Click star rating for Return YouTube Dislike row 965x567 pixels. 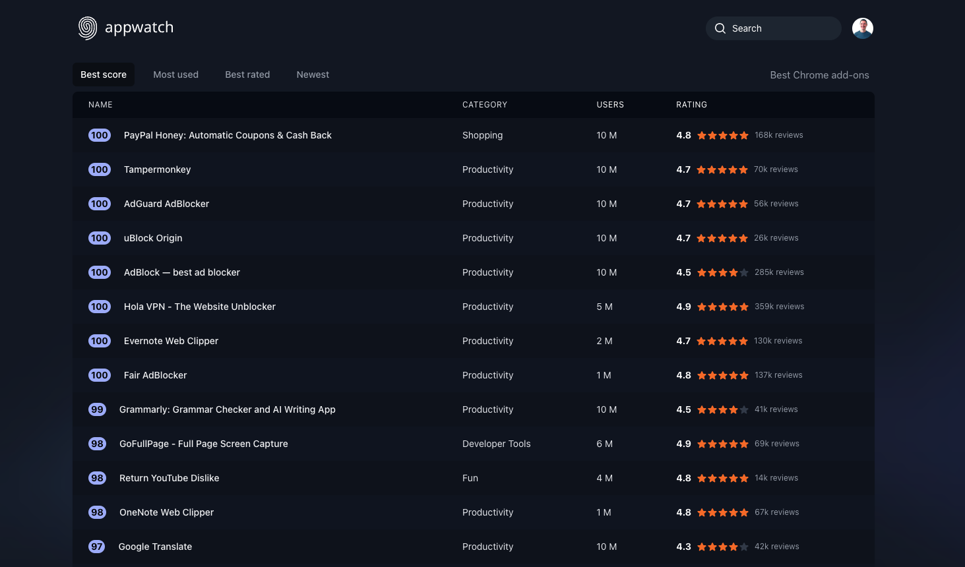[723, 478]
